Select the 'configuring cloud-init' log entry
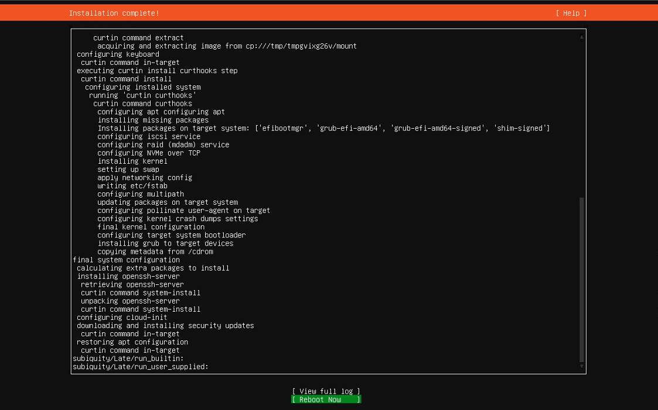The height and width of the screenshot is (410, 658). pyautogui.click(x=122, y=318)
